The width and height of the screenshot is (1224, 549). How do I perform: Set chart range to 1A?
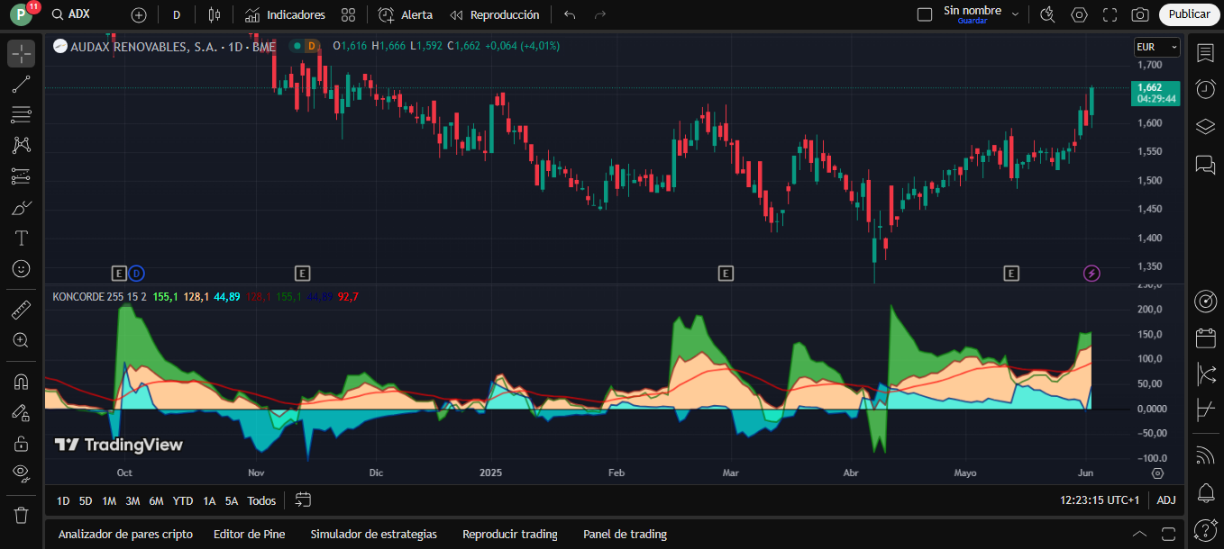(209, 500)
